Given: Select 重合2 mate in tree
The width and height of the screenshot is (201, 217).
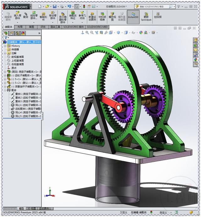Looking at the screenshot, I should 28,97.
